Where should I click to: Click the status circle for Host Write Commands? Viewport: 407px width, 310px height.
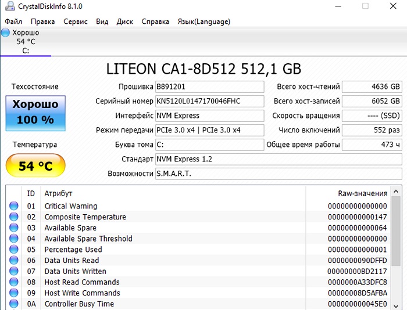click(x=14, y=293)
